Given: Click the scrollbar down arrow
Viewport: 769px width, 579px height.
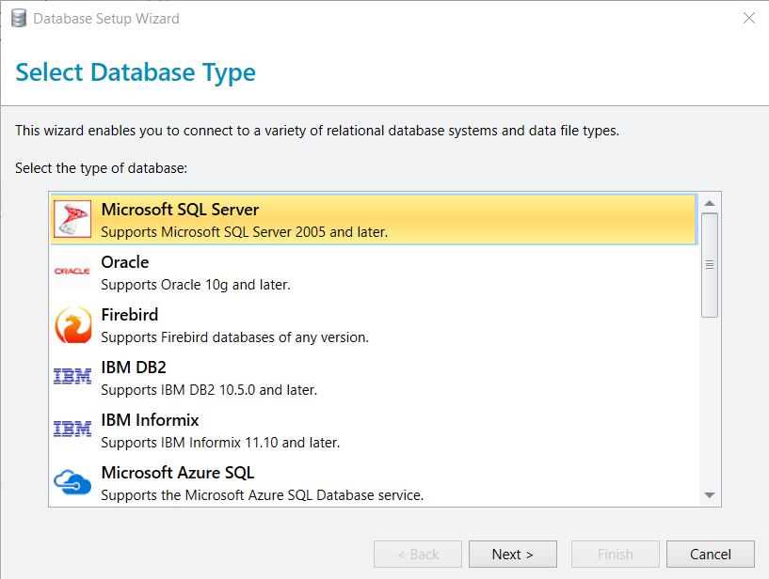Looking at the screenshot, I should tap(710, 495).
